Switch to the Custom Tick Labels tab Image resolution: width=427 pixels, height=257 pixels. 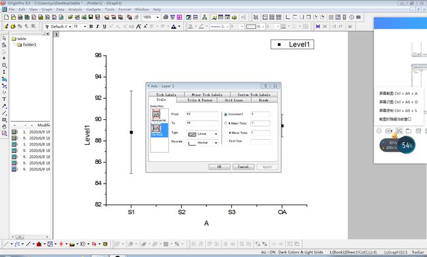[x=254, y=95]
